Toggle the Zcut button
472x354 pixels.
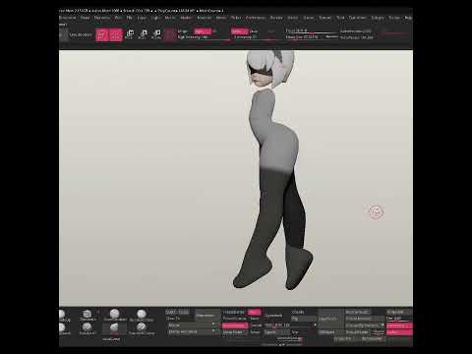(x=270, y=31)
